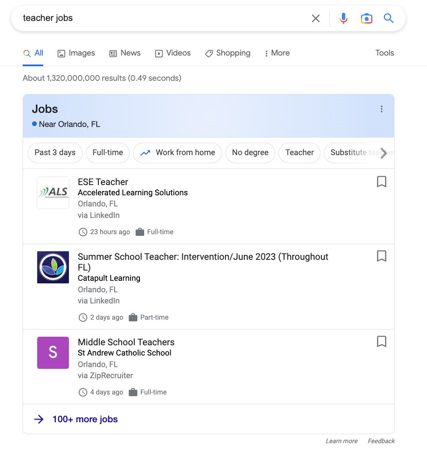Clear the search box with the X icon
The image size is (427, 453).
pos(316,18)
